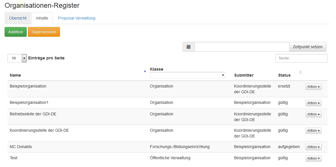The image size is (336, 167).
Task: Click the calendar icon beside date field
Action: 188,47
